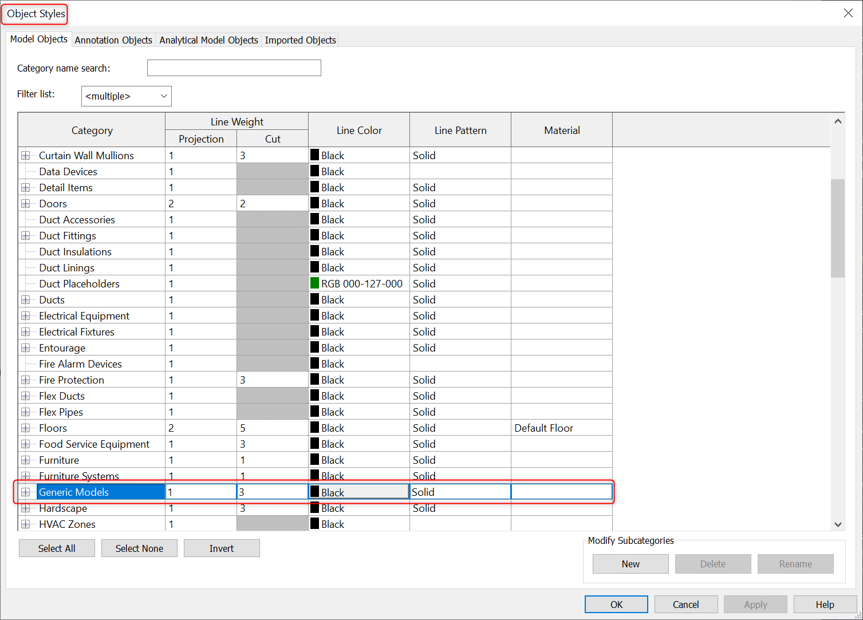Expand the Flex Pipes category
This screenshot has height=620, width=863.
coord(26,412)
